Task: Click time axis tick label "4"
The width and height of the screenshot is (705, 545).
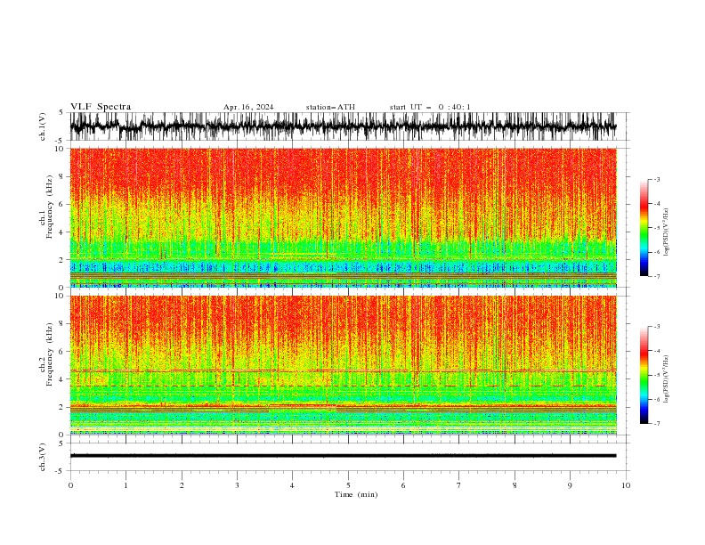Action: [292, 485]
